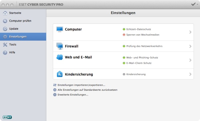Screen dimensions: 200x121
Task: Click the Firewall stacked monitors icon
Action: 60,46
